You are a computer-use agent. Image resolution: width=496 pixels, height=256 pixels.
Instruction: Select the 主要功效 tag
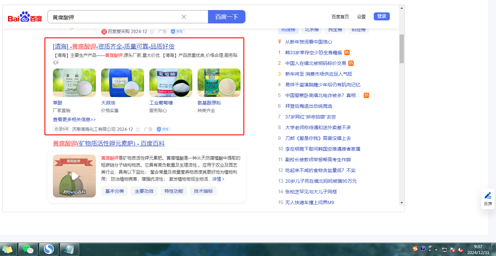click(x=144, y=191)
